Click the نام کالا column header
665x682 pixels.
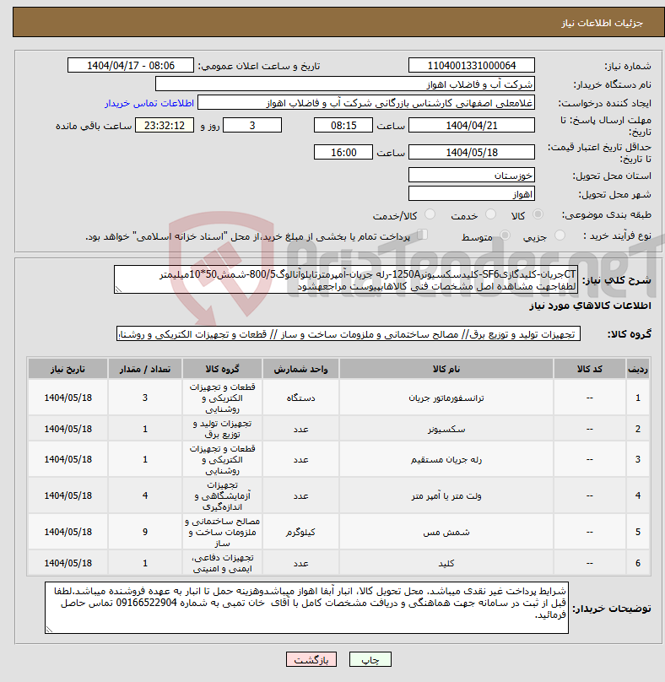pos(446,369)
